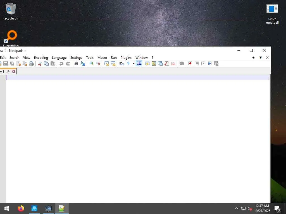Open the Edit menu
The height and width of the screenshot is (214, 286).
pyautogui.click(x=3, y=57)
